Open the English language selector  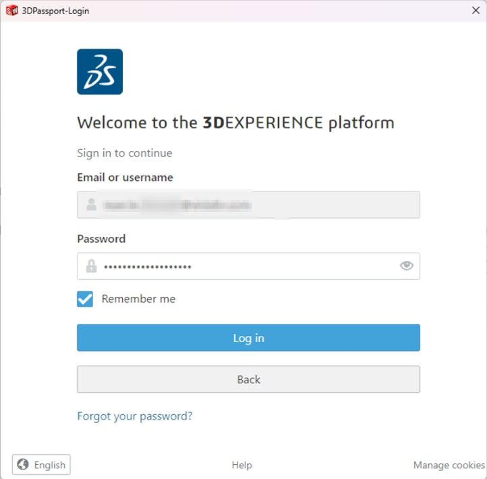[41, 465]
